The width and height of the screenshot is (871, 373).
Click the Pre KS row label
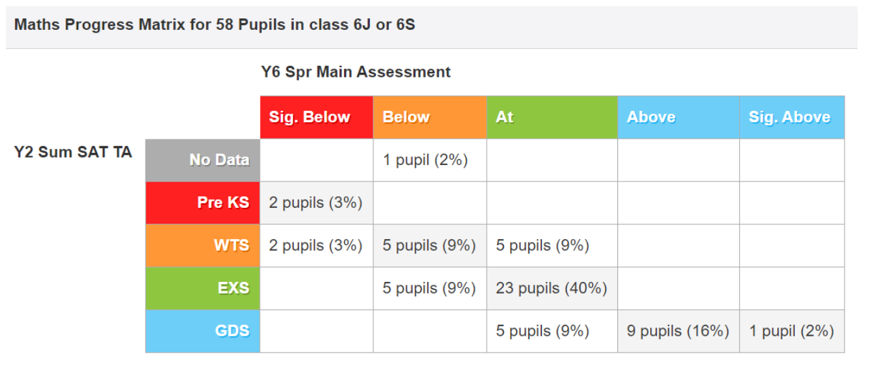[x=203, y=202]
